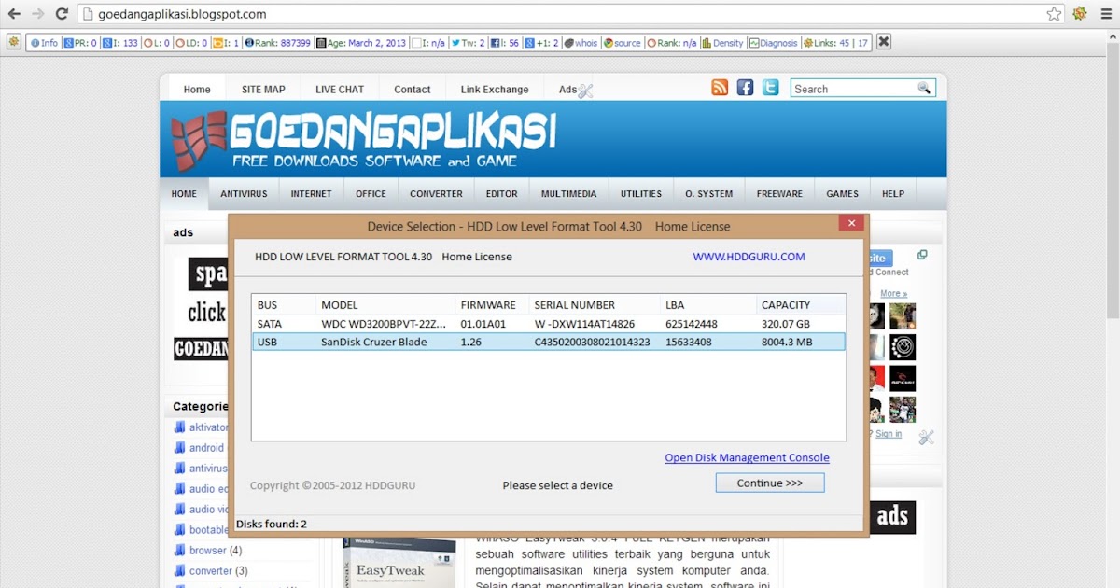This screenshot has height=588, width=1120.
Task: Click the Alexa Rank: 887399 item
Action: [x=277, y=43]
